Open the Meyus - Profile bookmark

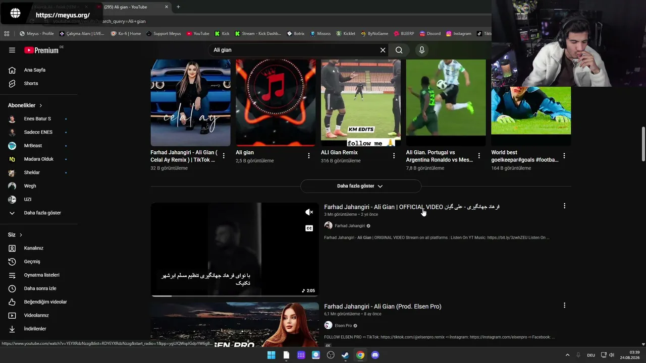coord(37,34)
